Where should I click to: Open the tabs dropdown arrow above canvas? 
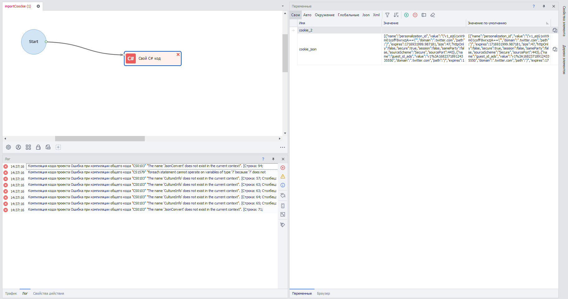tap(283, 6)
